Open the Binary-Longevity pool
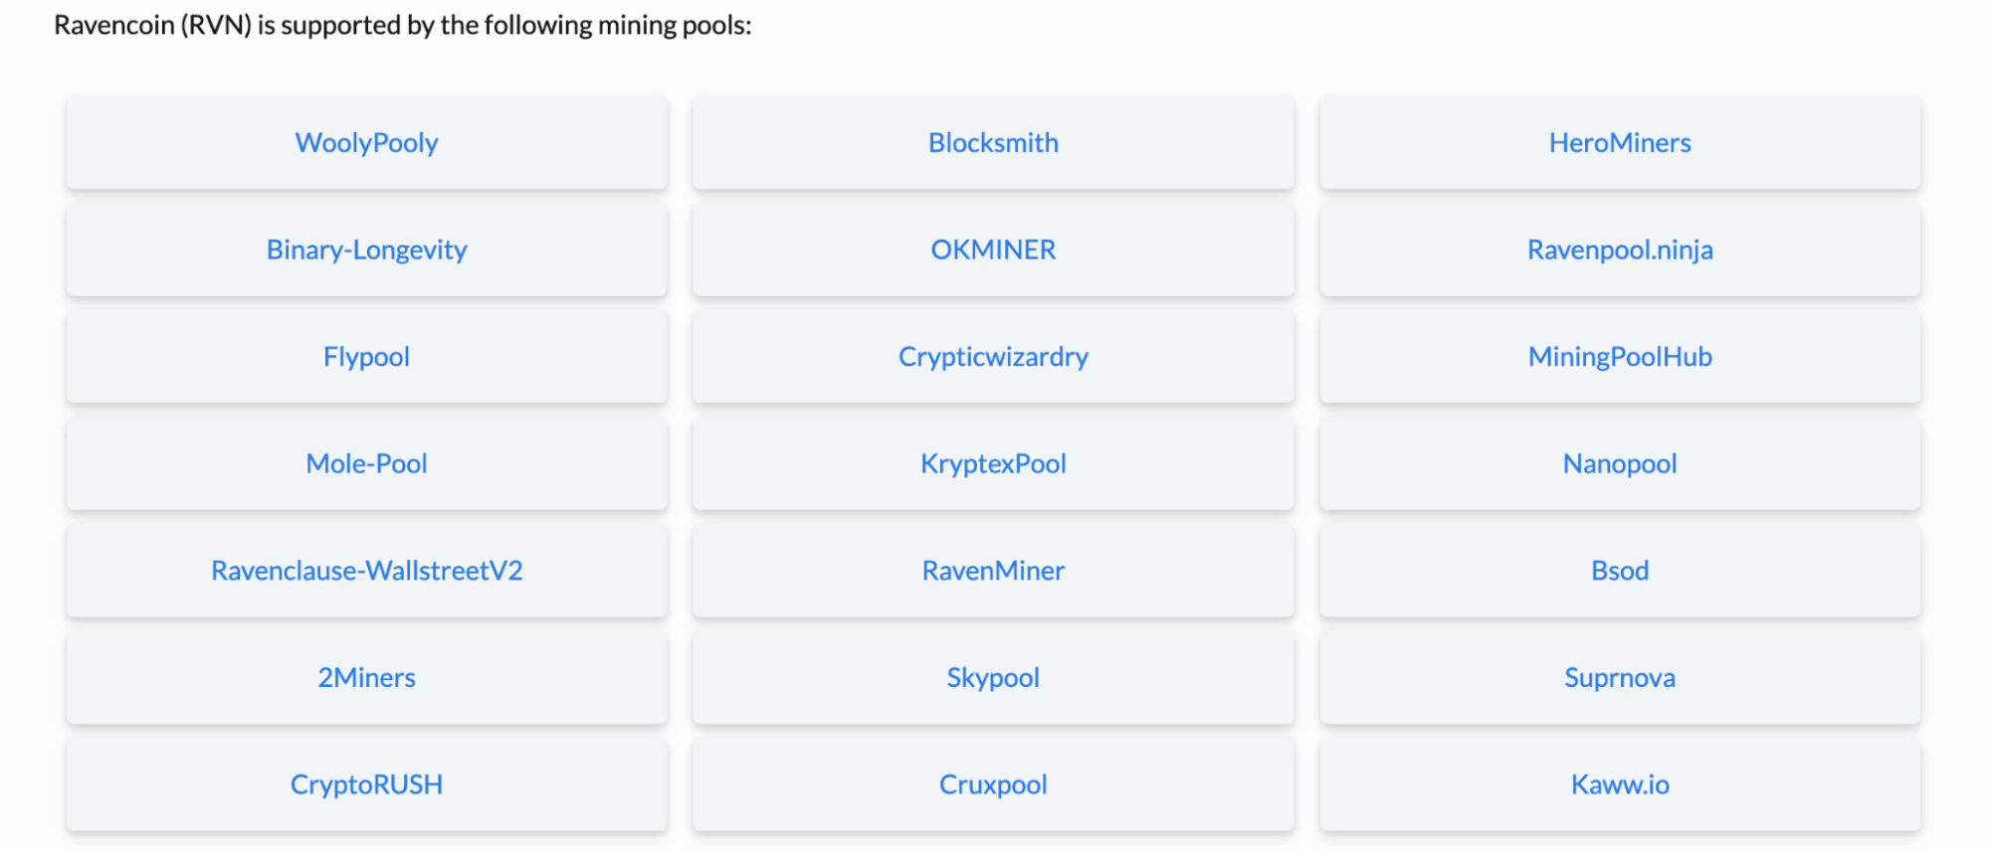Image resolution: width=1989 pixels, height=852 pixels. [x=366, y=250]
